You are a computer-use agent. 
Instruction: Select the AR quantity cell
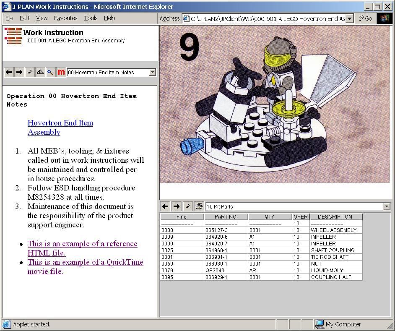coord(270,270)
